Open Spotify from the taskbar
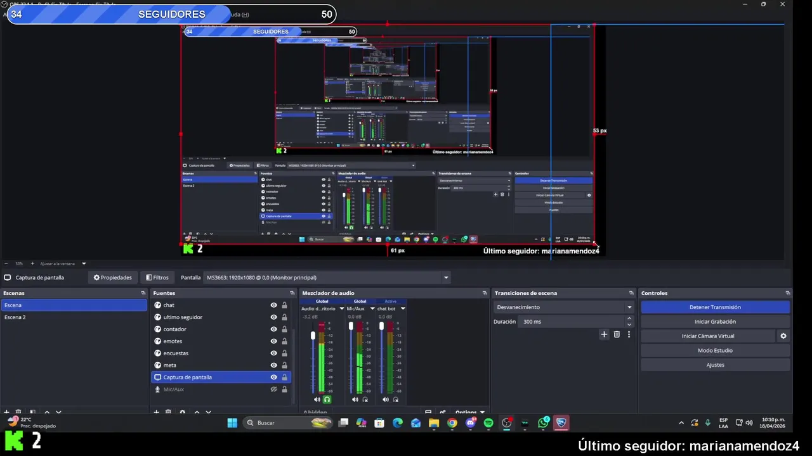This screenshot has width=812, height=456. (488, 422)
